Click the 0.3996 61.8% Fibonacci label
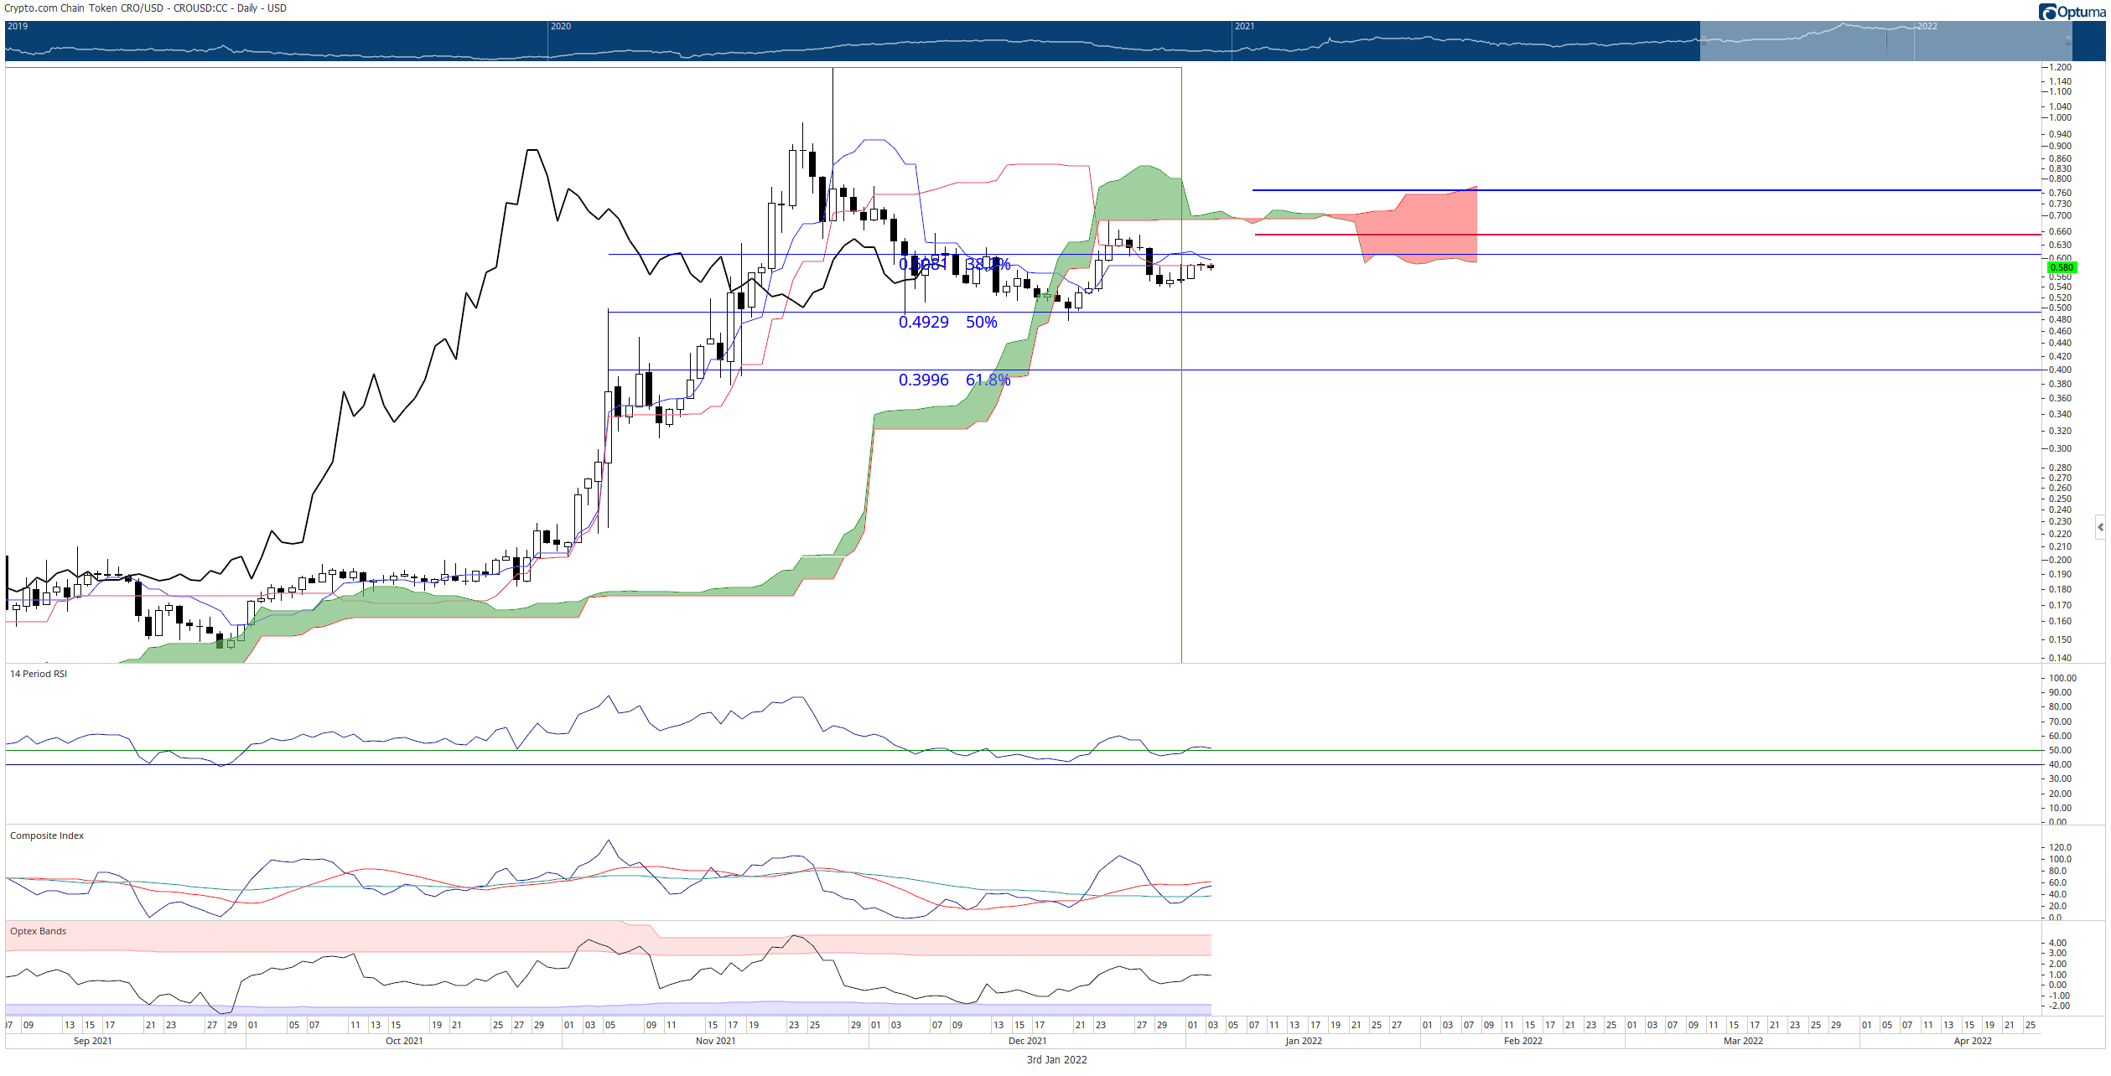 pyautogui.click(x=954, y=380)
